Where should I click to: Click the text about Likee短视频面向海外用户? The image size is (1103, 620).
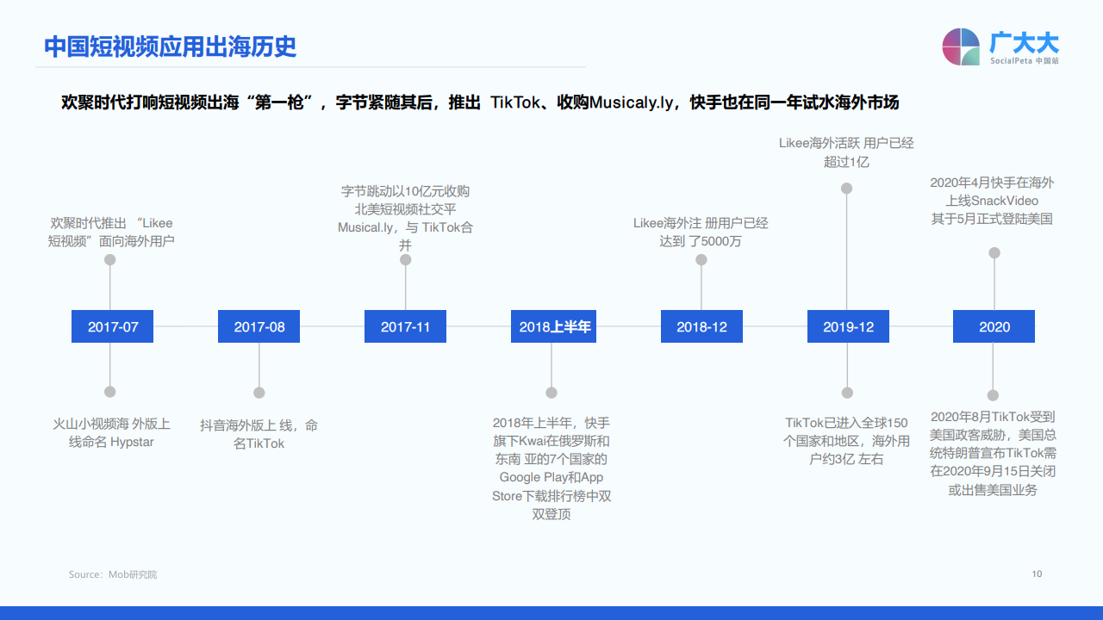tap(111, 232)
